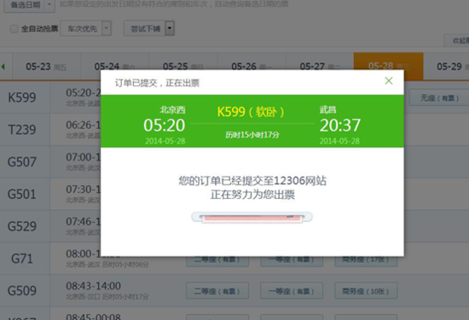Click the 您的订单已经提交至12306网站 message

pyautogui.click(x=252, y=181)
